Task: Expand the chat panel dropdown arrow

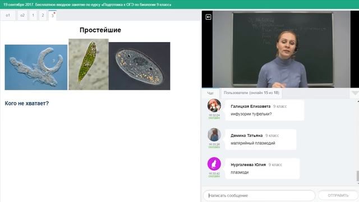Action: (355, 93)
